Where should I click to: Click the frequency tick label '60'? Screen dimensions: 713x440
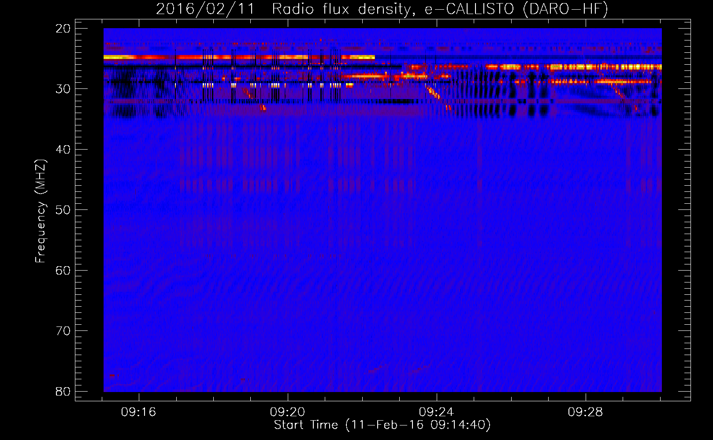click(x=63, y=271)
